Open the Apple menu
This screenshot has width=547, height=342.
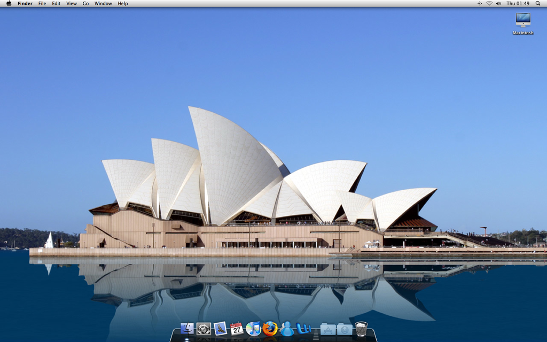click(x=9, y=4)
